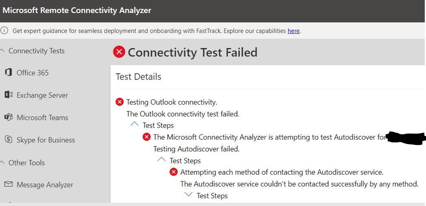This screenshot has width=426, height=206.
Task: Expand the bottom Test Steps chevron
Action: 188,194
